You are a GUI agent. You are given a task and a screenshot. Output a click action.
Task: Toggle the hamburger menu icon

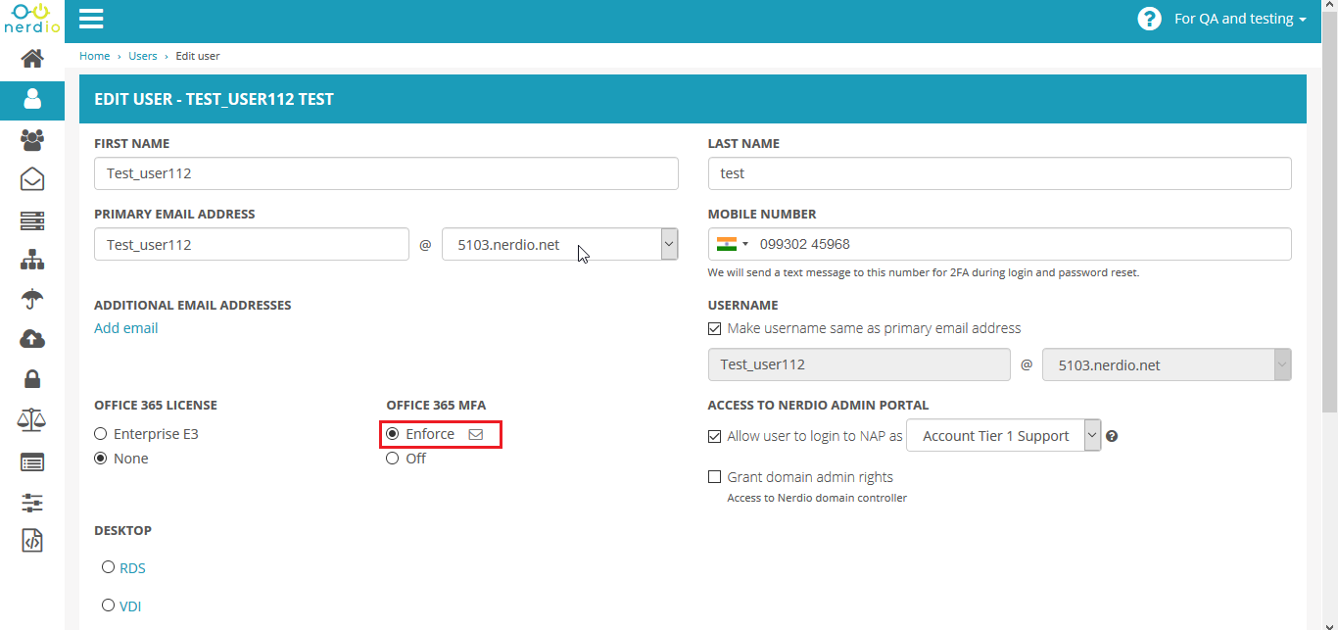[x=91, y=19]
